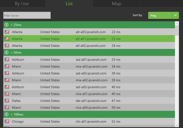Select server iad-a03.ipvanish.com
This screenshot has height=128, width=183.
click(x=91, y=73)
